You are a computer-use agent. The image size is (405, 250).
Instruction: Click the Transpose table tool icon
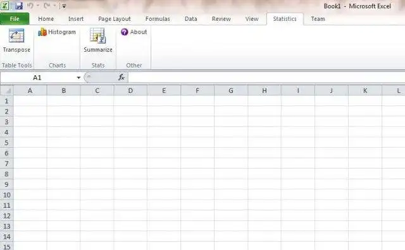[x=16, y=35]
